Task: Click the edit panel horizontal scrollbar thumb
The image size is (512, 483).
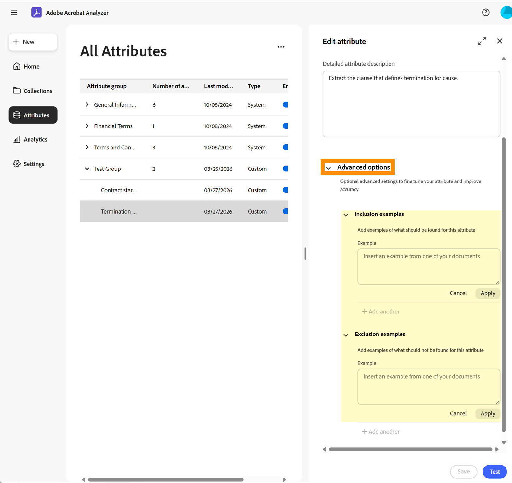Action: tap(411, 449)
